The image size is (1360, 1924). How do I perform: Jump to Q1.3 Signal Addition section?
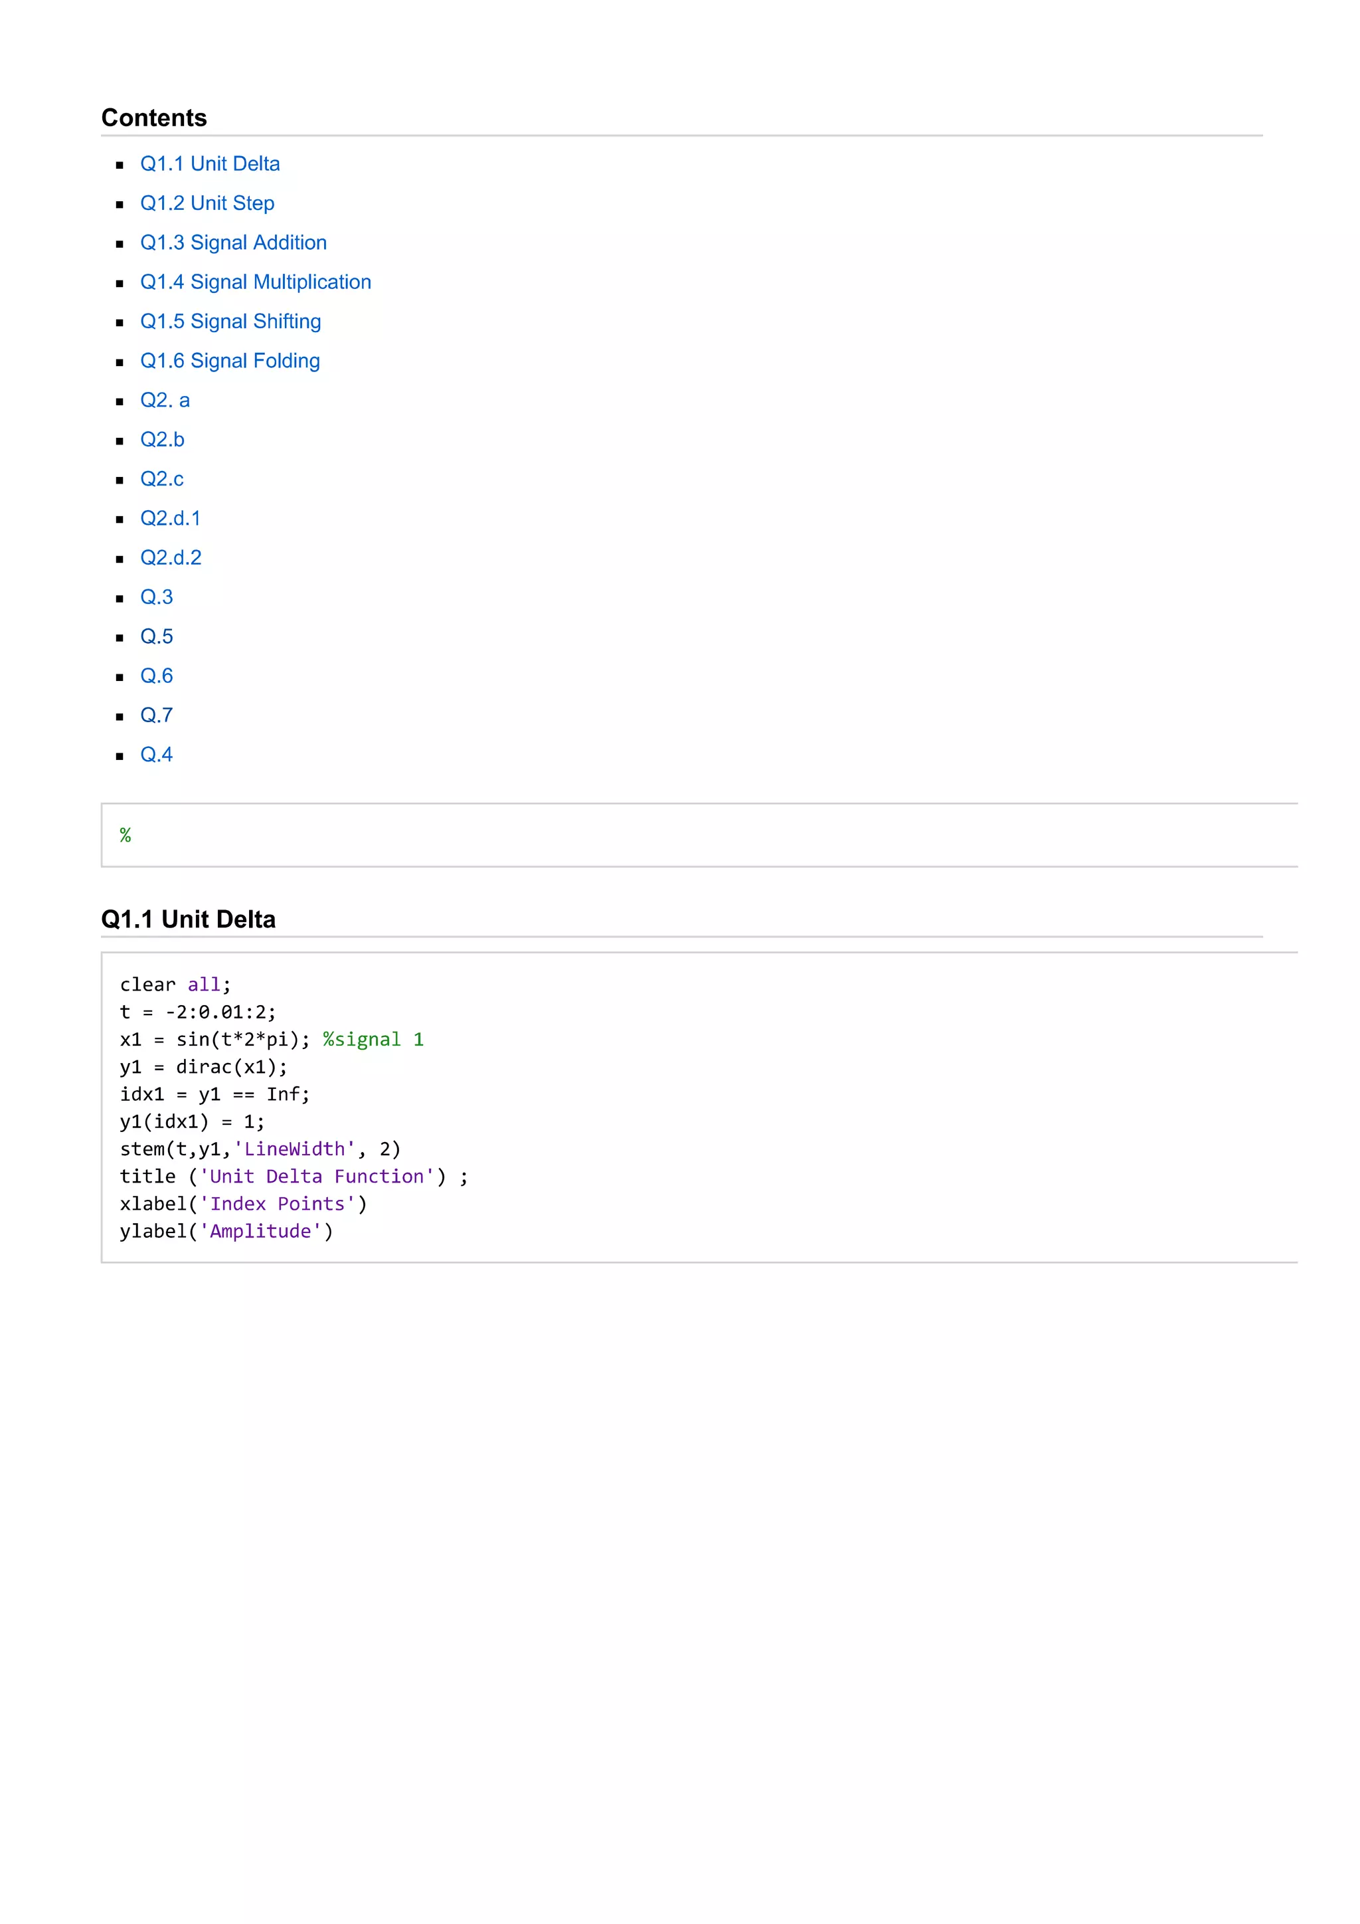(233, 242)
